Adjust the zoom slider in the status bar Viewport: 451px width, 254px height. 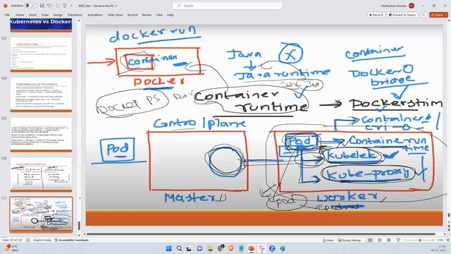click(420, 240)
